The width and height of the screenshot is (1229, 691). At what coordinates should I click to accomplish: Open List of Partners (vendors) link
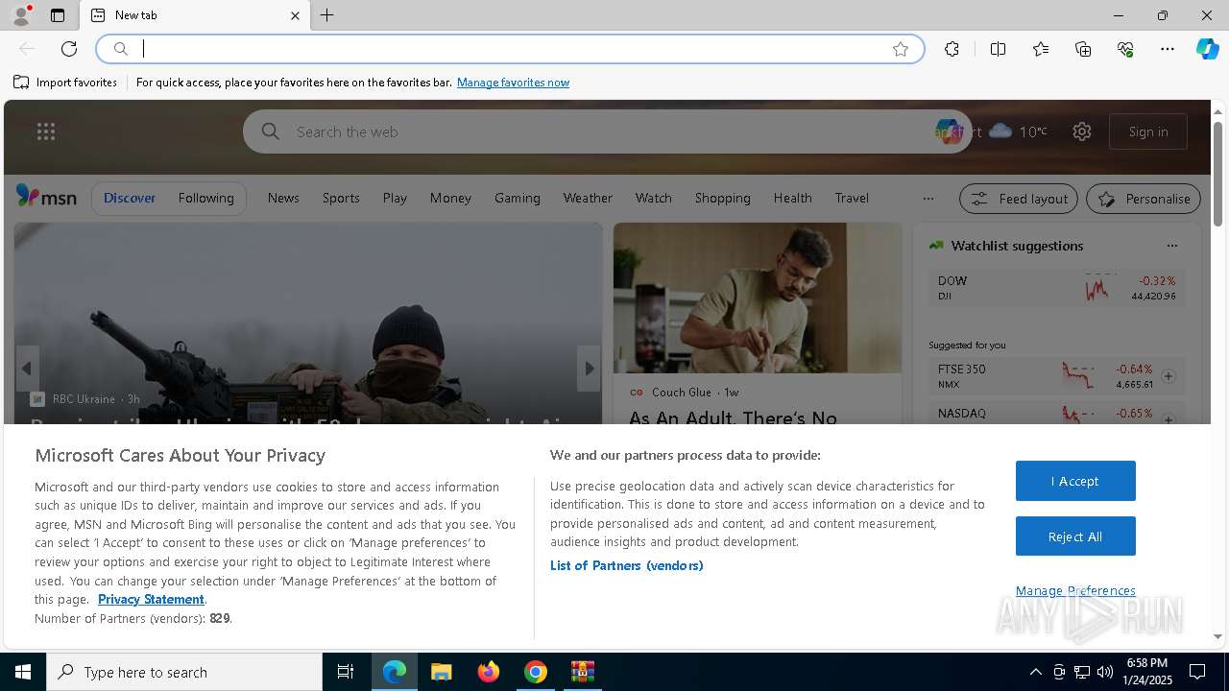point(626,565)
